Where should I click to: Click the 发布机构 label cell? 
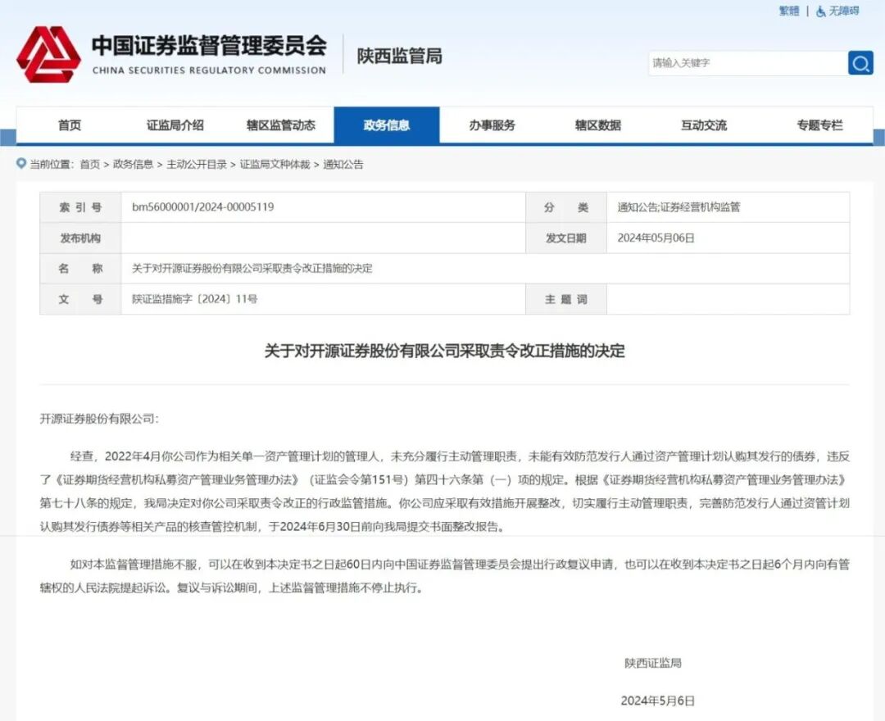pos(80,238)
